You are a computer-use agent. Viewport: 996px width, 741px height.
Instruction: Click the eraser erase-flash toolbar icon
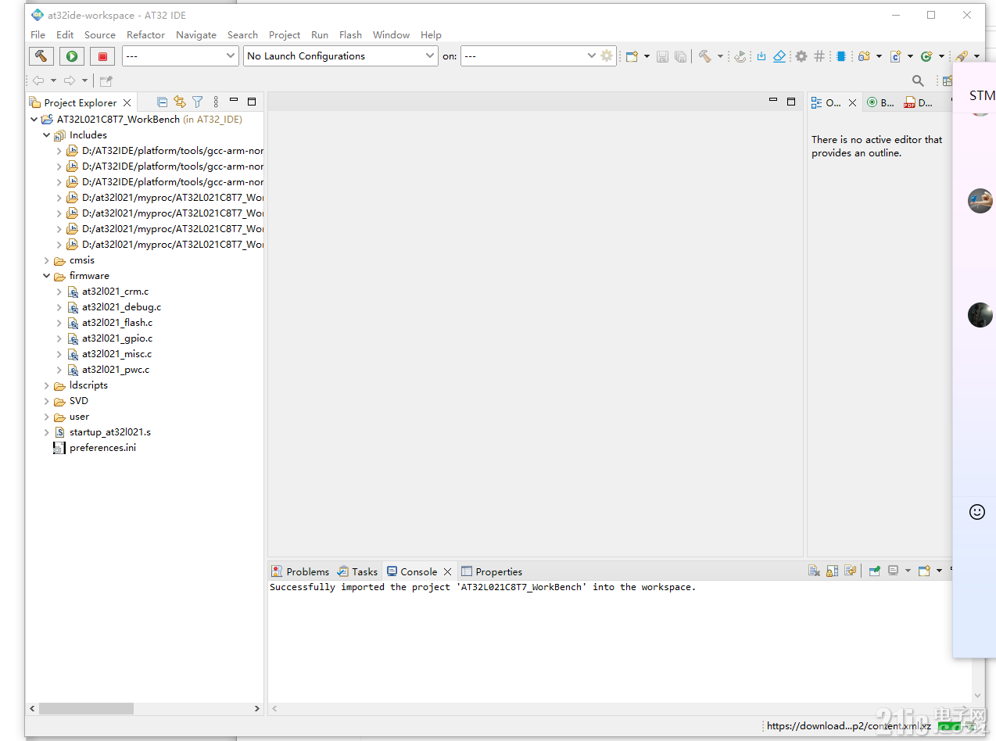(x=779, y=56)
